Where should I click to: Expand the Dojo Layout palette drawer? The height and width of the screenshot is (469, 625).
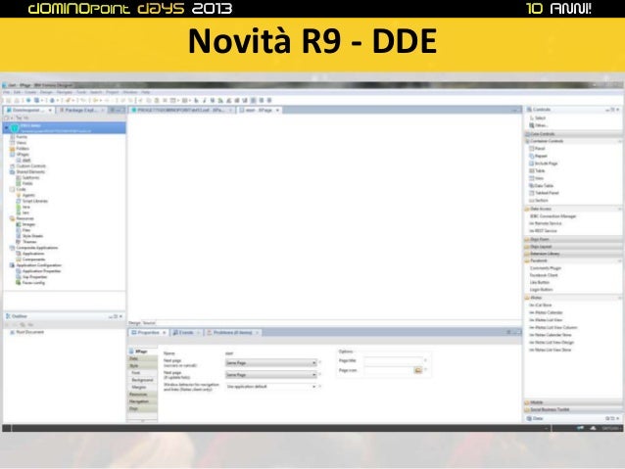(573, 247)
